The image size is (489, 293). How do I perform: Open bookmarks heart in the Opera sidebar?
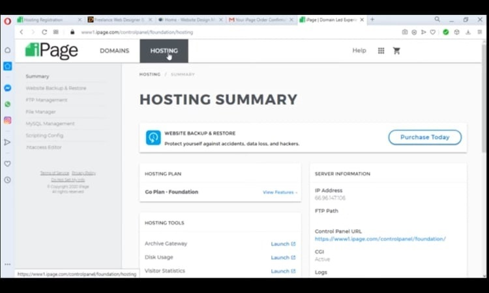(7, 164)
